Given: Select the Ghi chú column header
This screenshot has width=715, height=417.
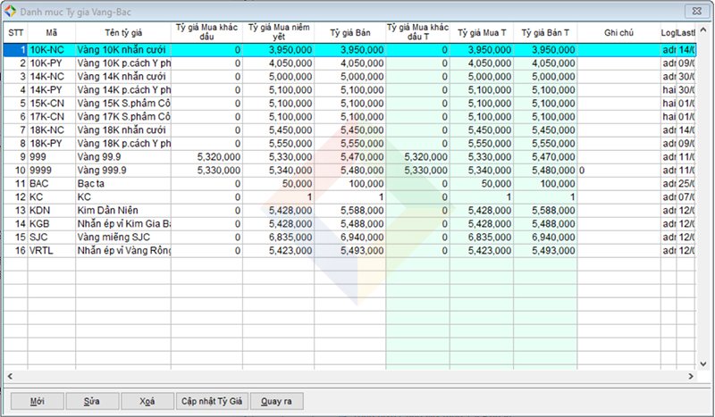Looking at the screenshot, I should pos(618,32).
